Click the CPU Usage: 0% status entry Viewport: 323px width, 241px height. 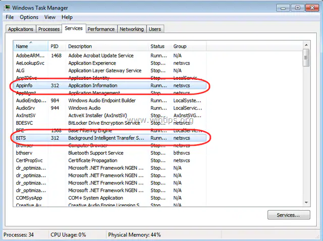point(68,235)
